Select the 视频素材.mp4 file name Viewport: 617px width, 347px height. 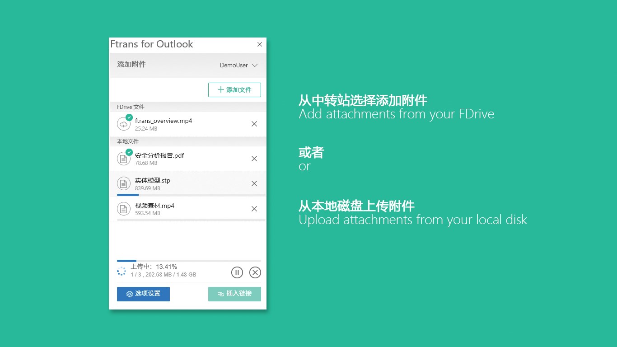(x=154, y=206)
